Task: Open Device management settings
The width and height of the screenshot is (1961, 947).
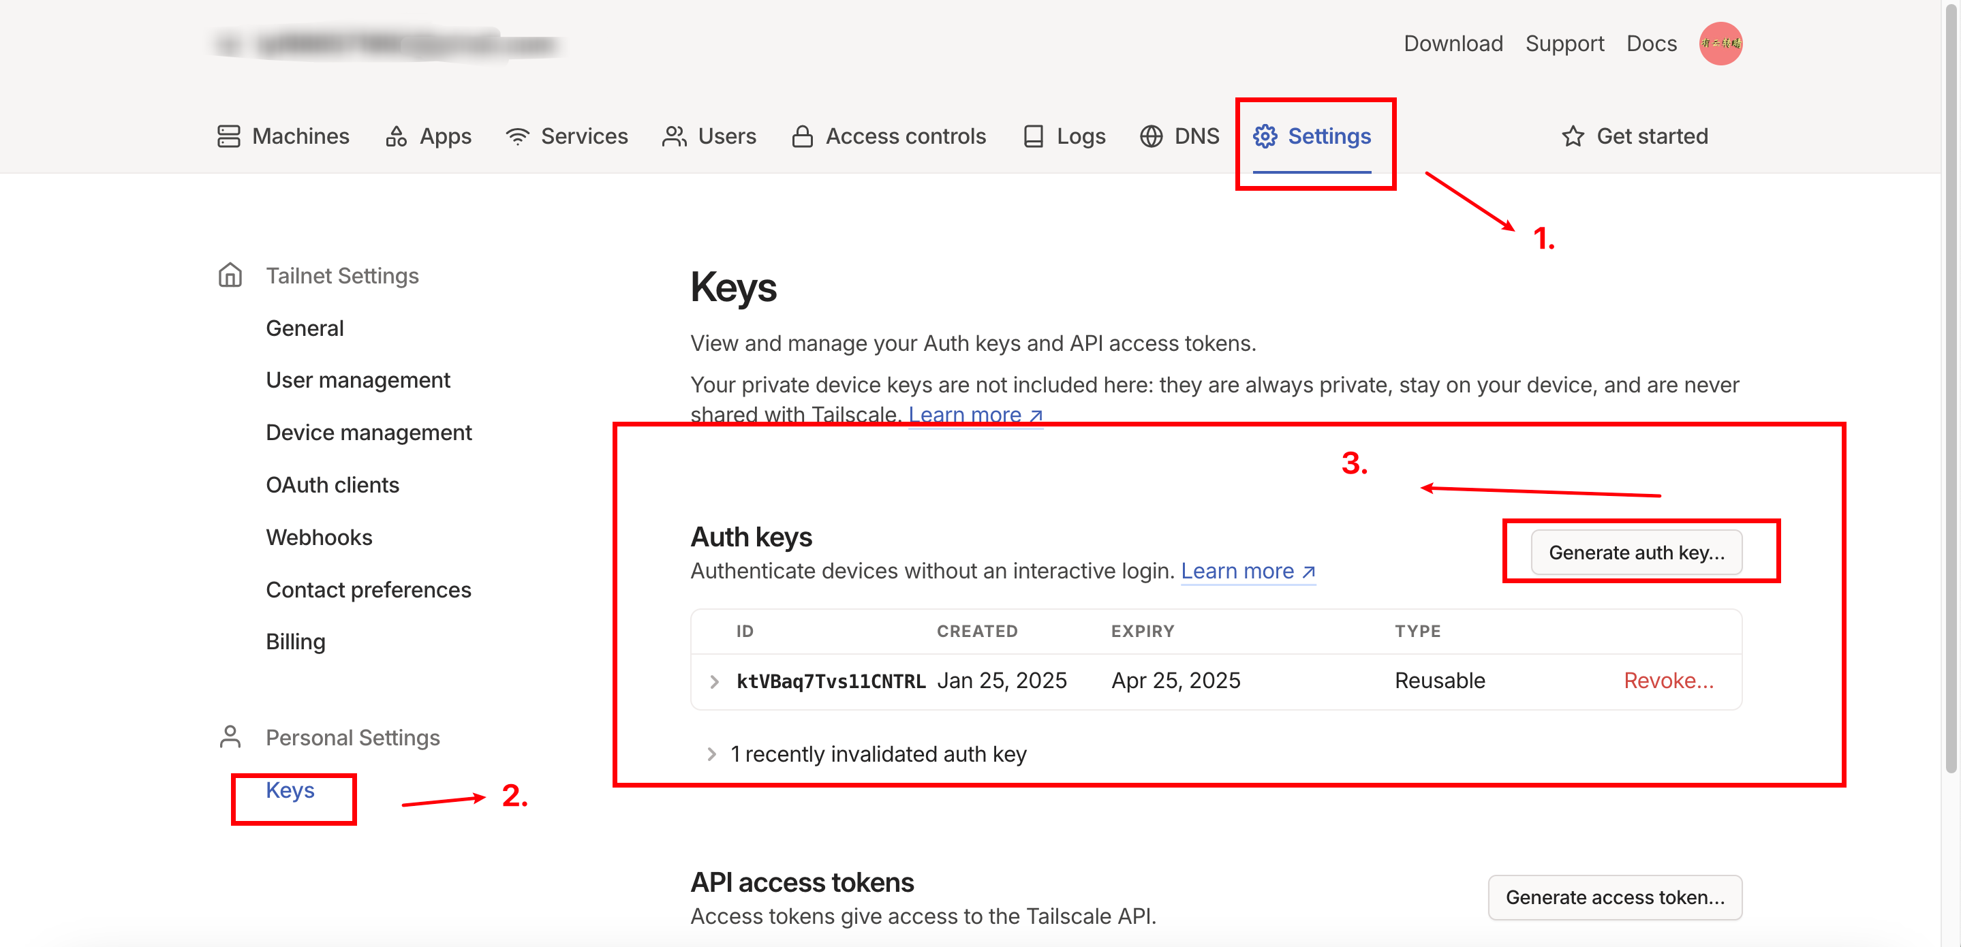Action: 369,433
